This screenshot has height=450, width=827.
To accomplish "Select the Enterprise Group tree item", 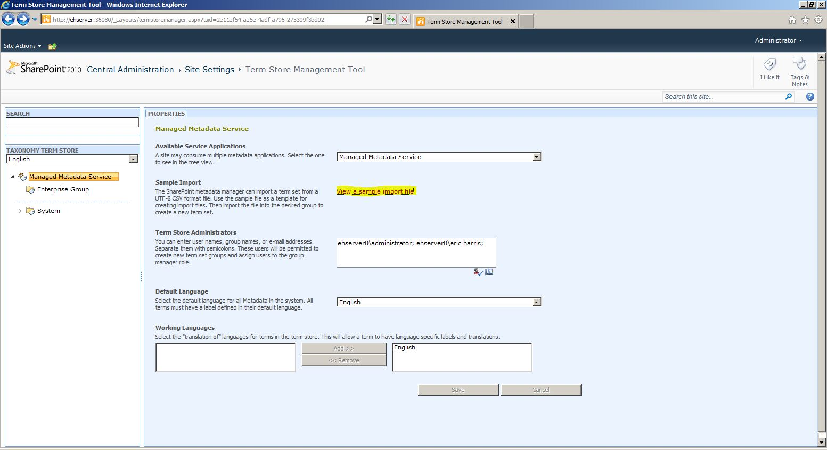I will [x=63, y=189].
